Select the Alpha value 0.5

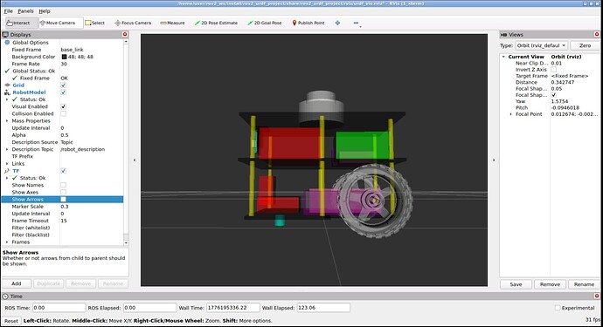(x=64, y=135)
